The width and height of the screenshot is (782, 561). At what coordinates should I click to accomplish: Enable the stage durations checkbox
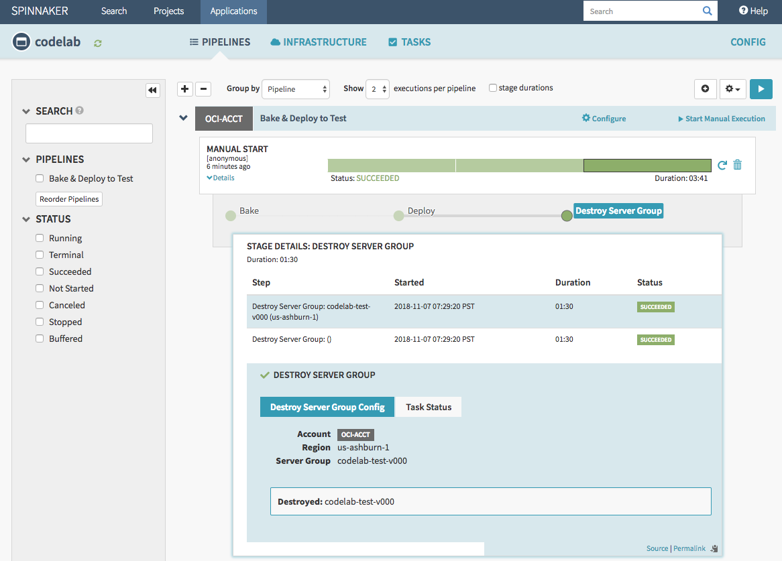coord(493,88)
